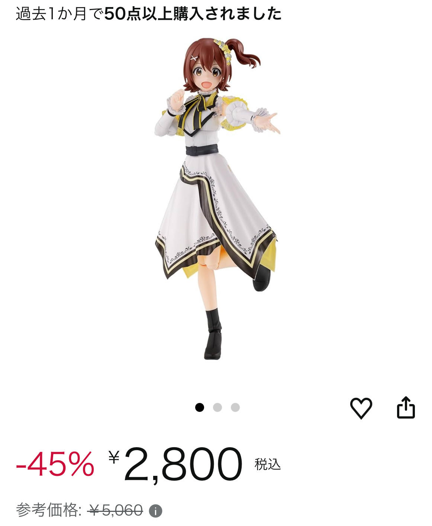Image resolution: width=432 pixels, height=526 pixels.
Task: Click the figure's outstretched hand
Action: (267, 122)
